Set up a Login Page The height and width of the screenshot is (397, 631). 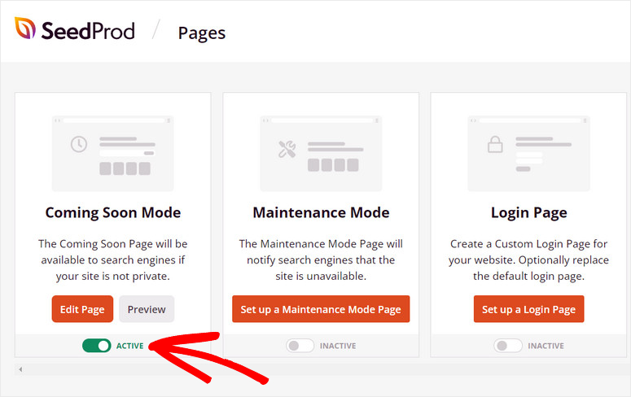[528, 309]
